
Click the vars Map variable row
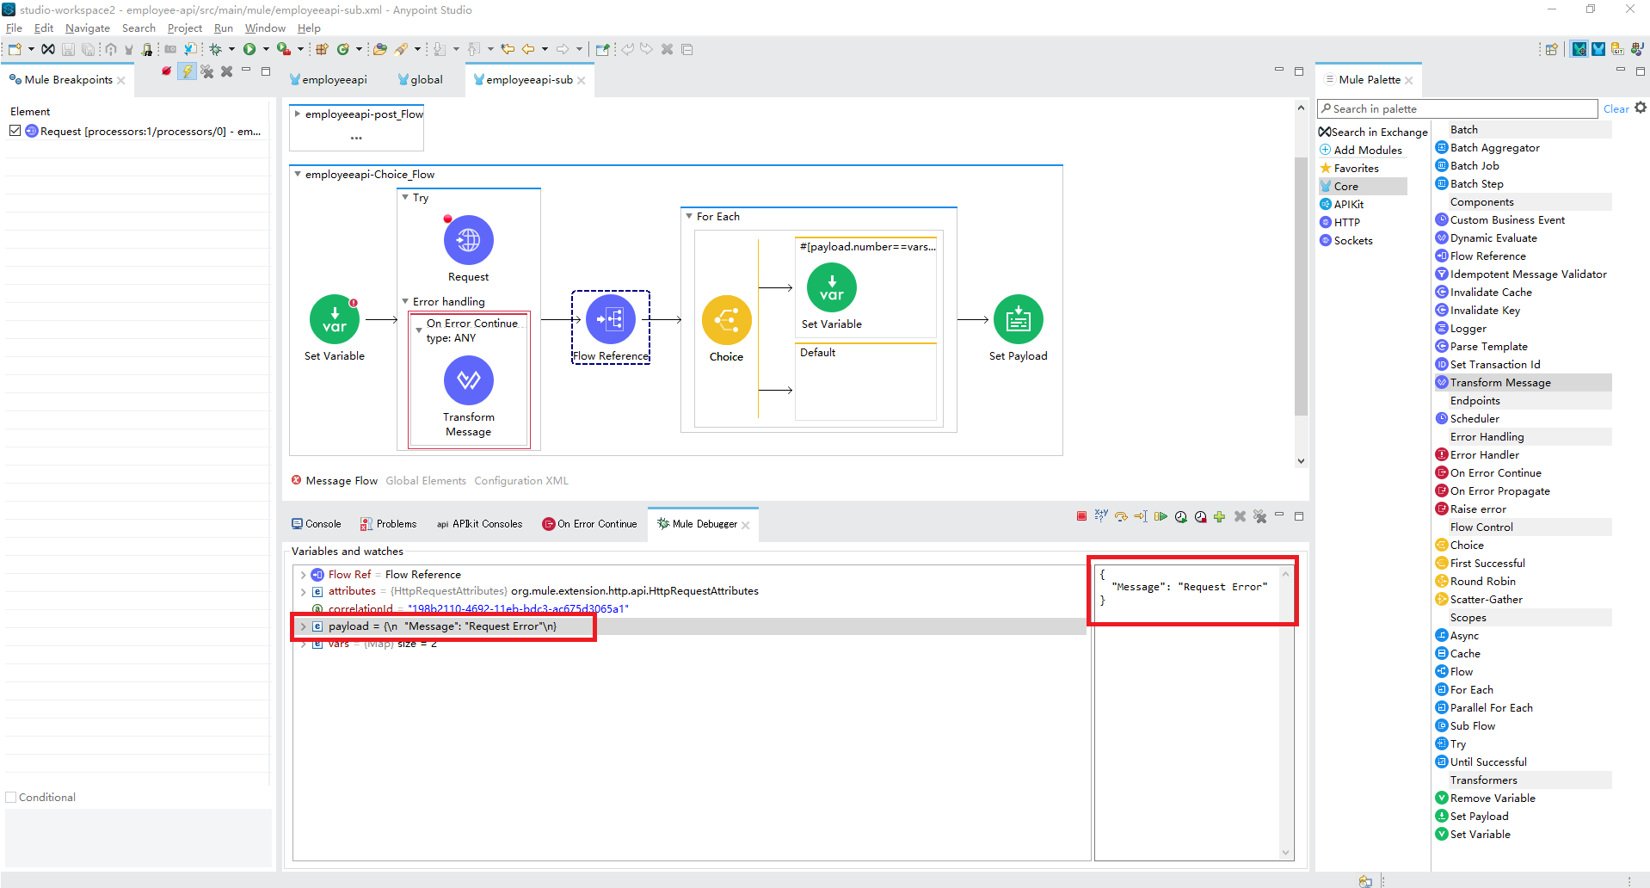(688, 644)
